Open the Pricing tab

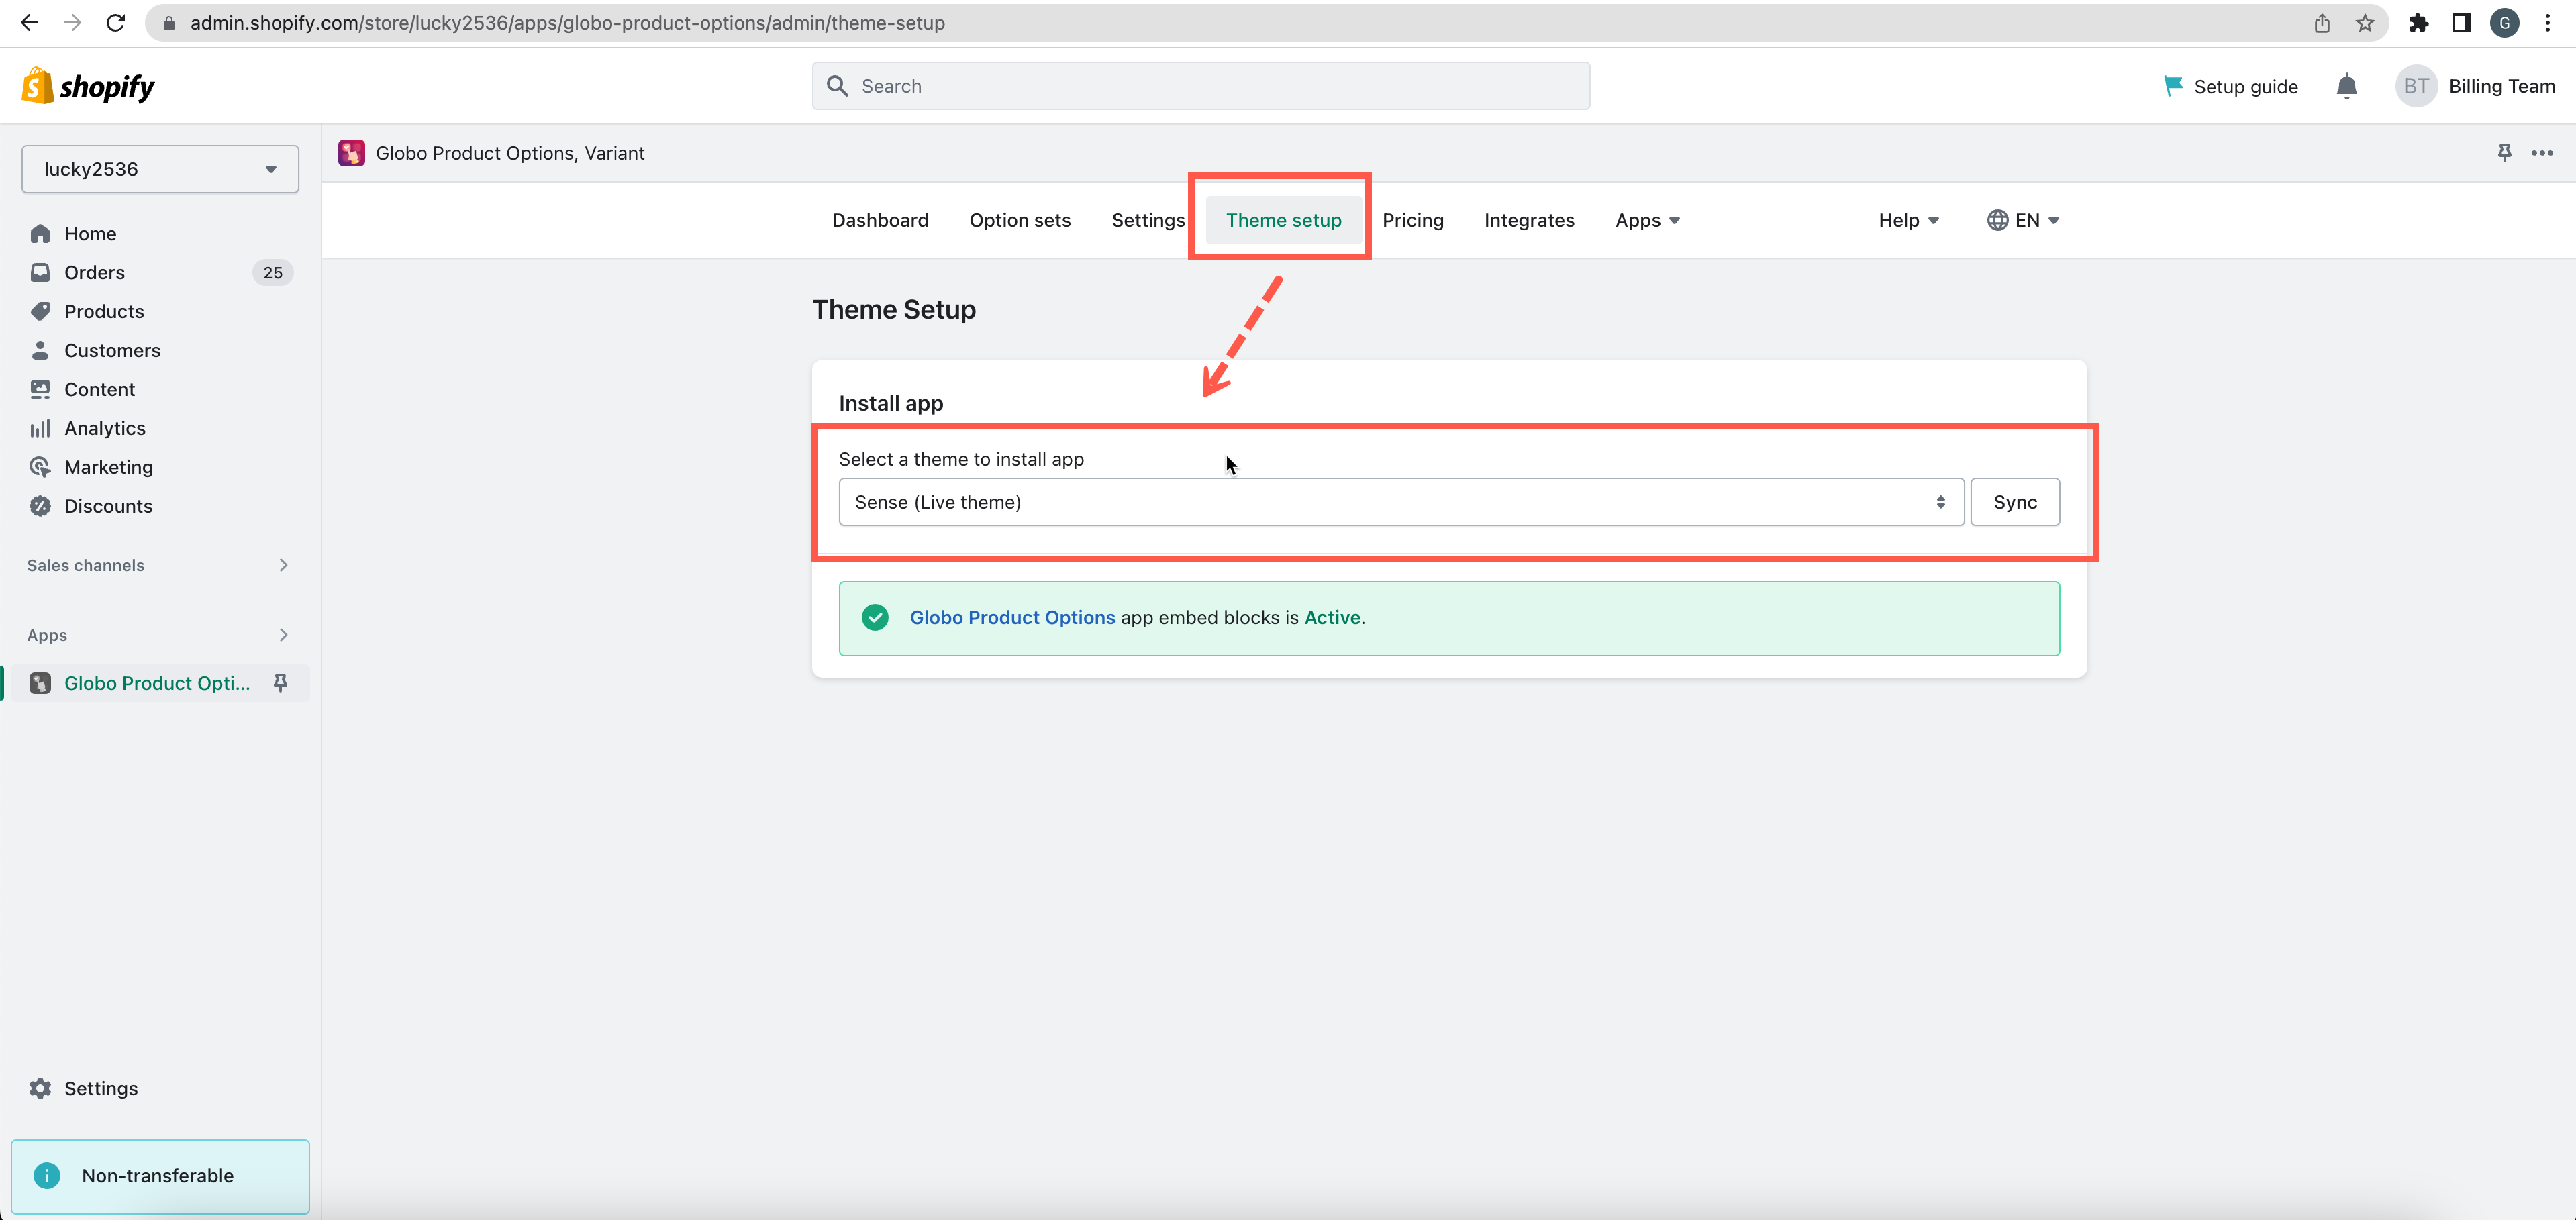click(1413, 220)
